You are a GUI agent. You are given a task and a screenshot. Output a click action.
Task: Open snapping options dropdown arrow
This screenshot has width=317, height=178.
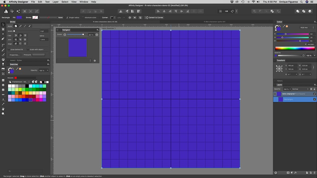coord(237,11)
